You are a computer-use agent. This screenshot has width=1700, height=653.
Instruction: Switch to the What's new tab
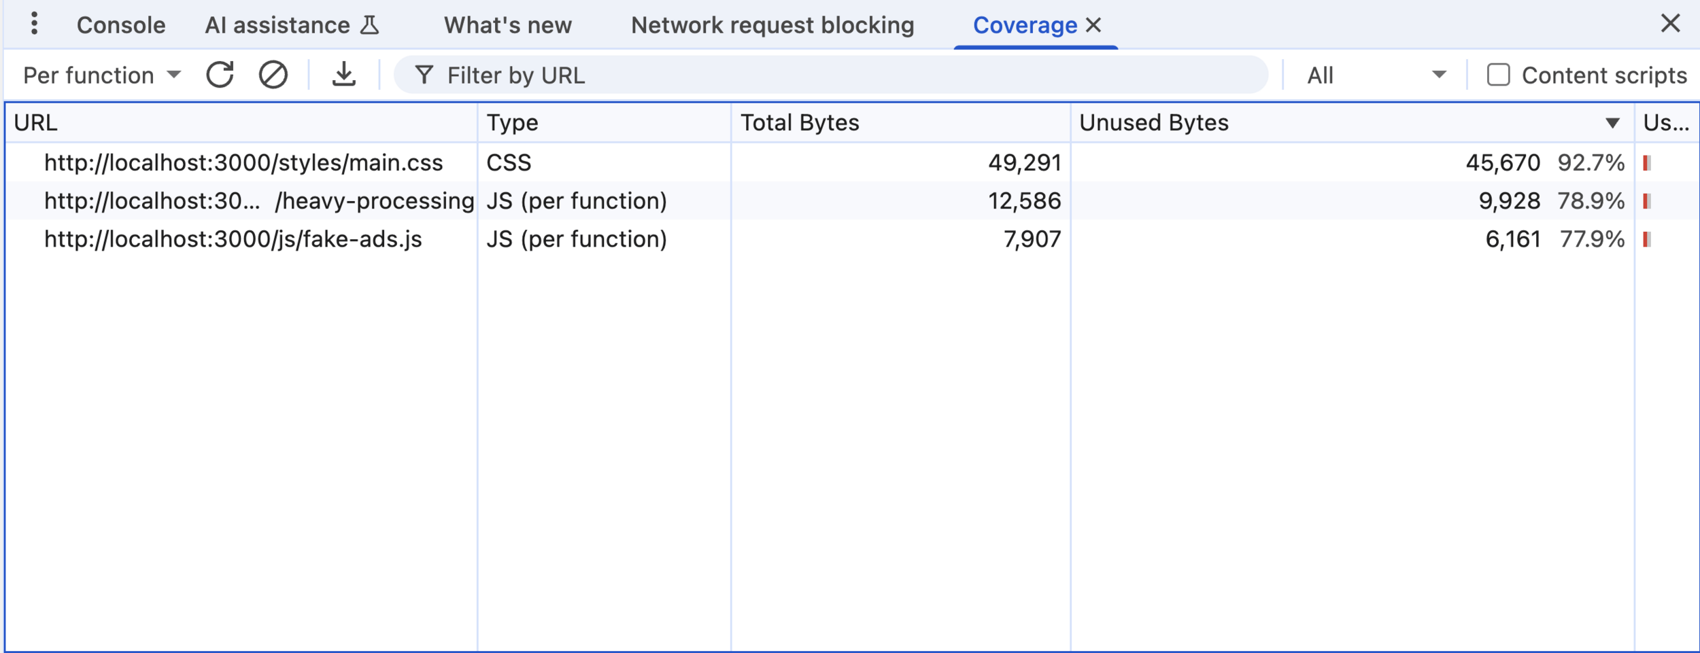(507, 25)
